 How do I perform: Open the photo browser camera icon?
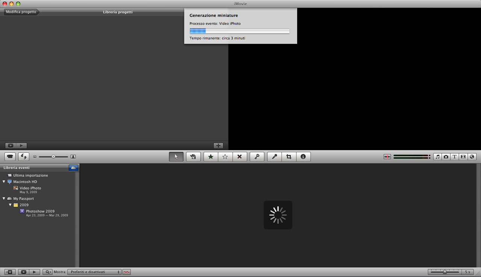point(446,157)
